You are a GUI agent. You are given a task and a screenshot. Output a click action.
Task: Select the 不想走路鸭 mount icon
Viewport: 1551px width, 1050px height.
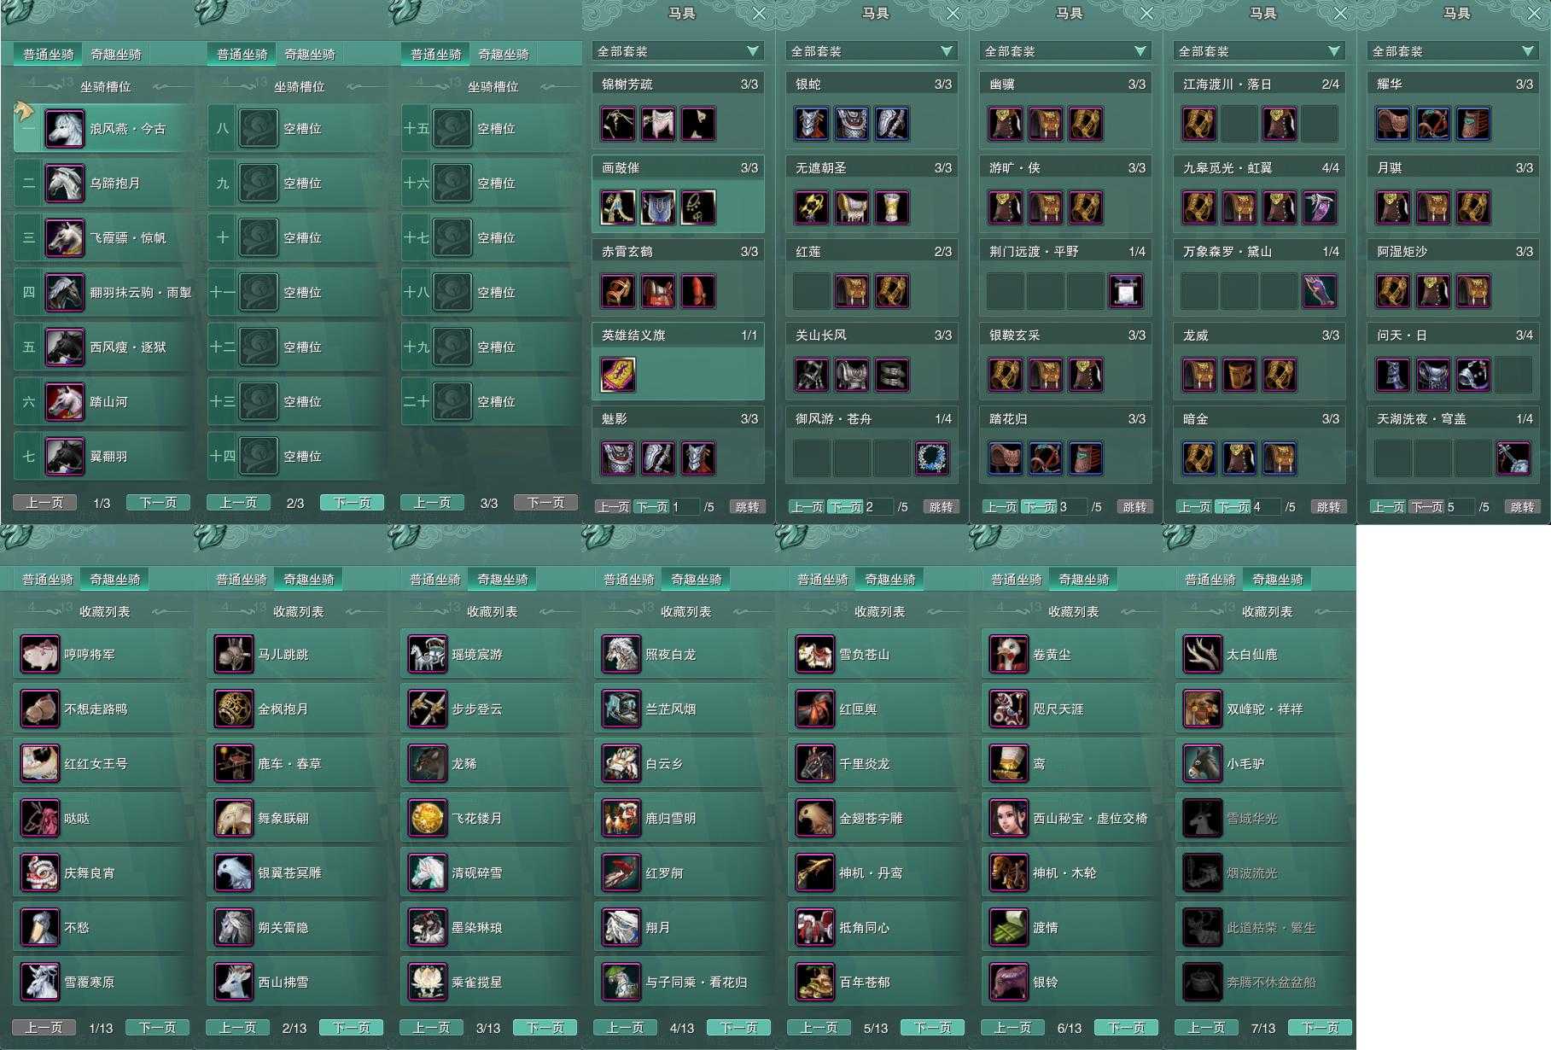click(x=40, y=709)
